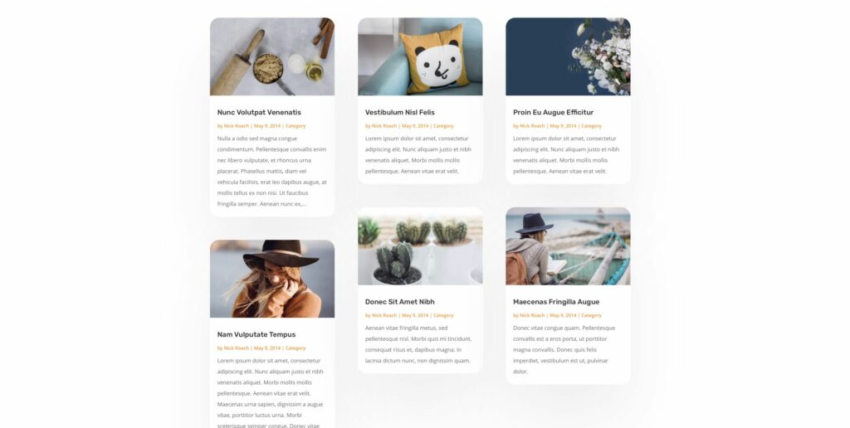Image resolution: width=850 pixels, height=428 pixels.
Task: Click Nick Roach author under Donec Sit Amet
Action: tap(384, 315)
